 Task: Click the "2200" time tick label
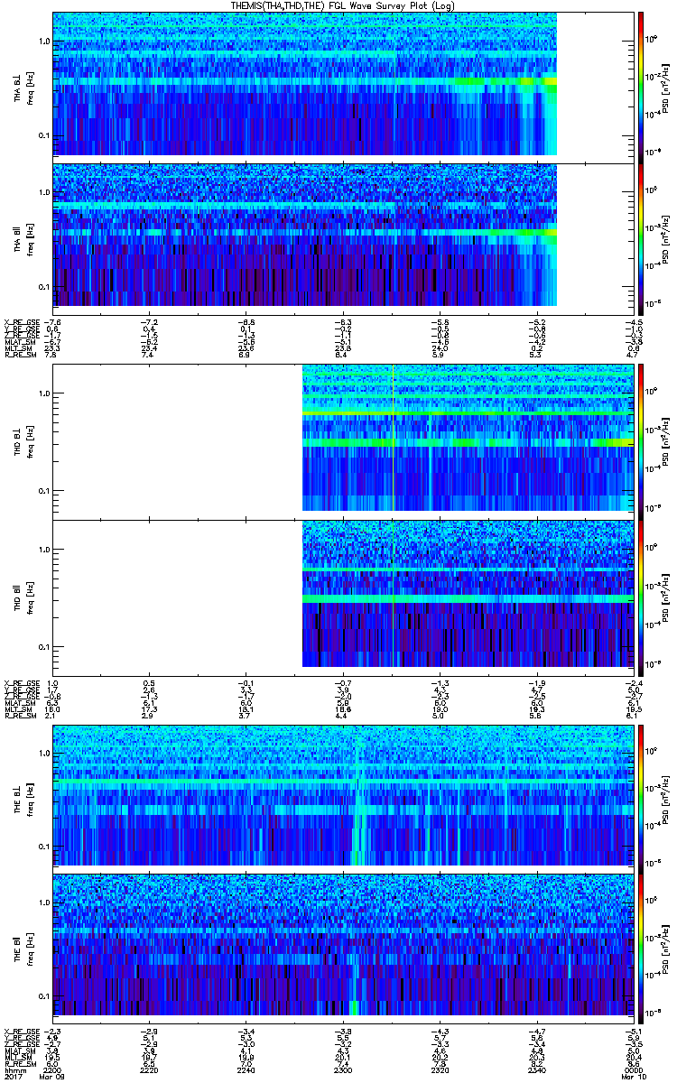pos(52,1072)
